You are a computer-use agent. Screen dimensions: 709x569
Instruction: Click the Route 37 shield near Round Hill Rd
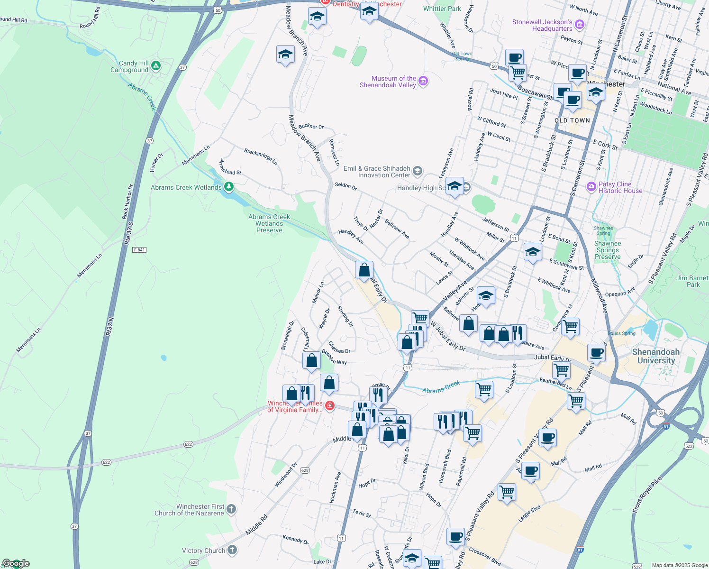click(x=182, y=67)
